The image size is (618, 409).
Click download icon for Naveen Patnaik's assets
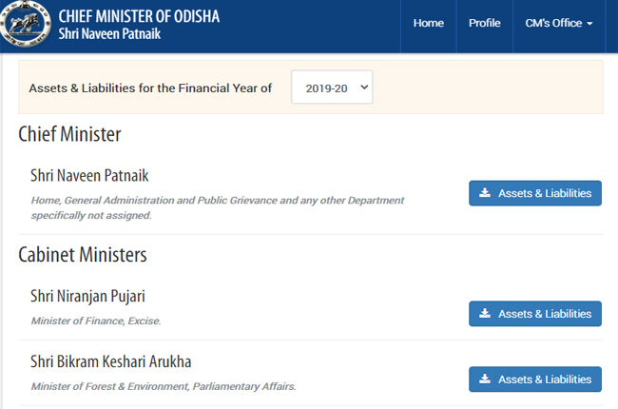485,193
